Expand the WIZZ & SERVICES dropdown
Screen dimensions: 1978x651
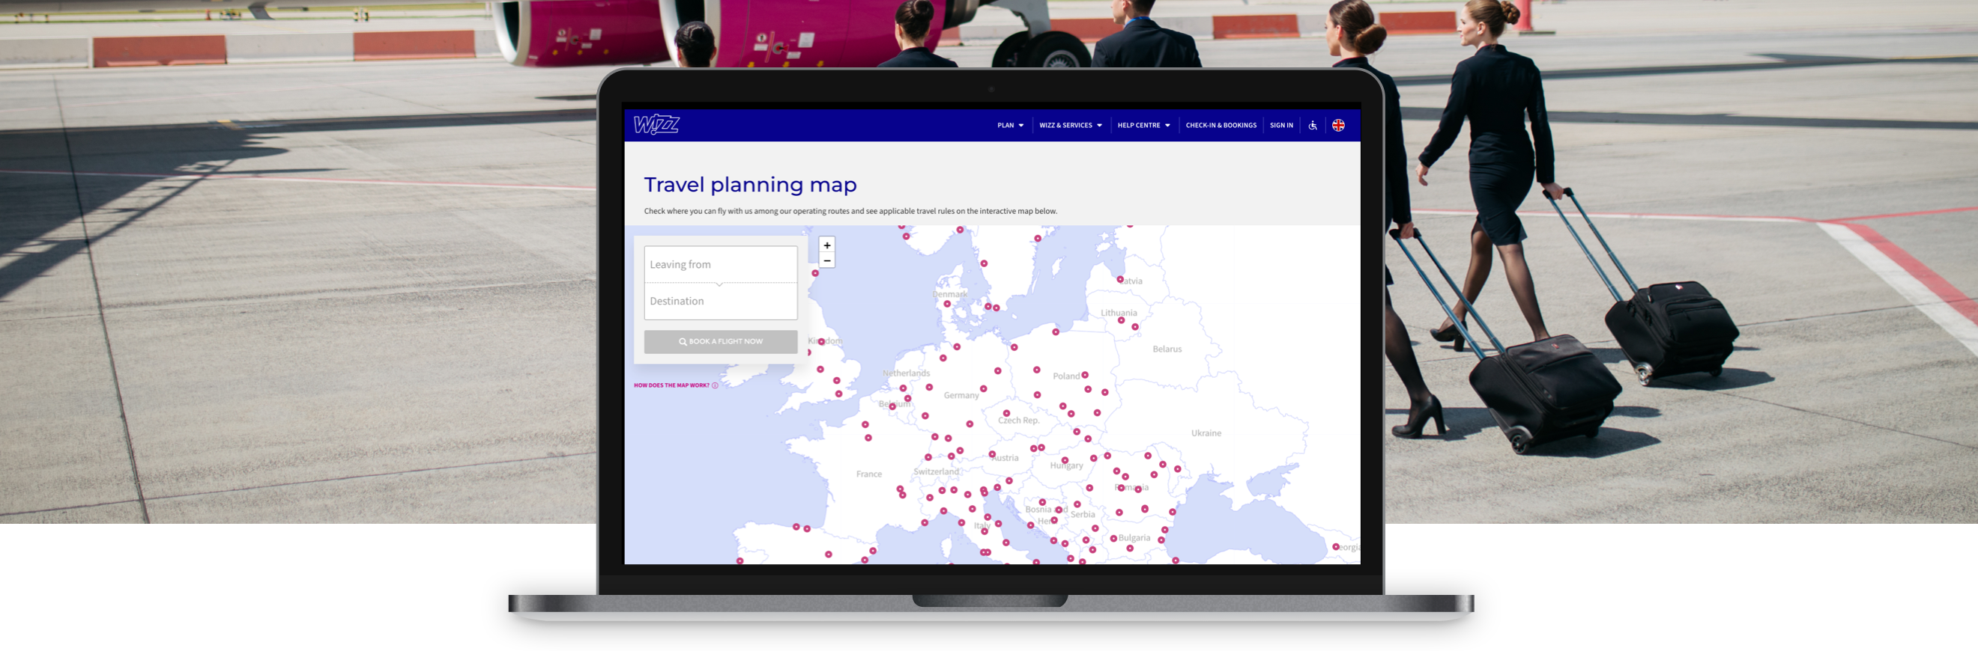(x=1071, y=126)
